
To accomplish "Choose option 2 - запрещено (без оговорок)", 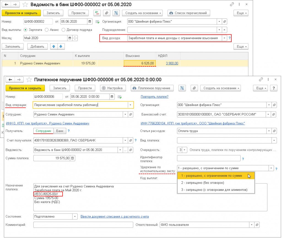I will coord(202,183).
